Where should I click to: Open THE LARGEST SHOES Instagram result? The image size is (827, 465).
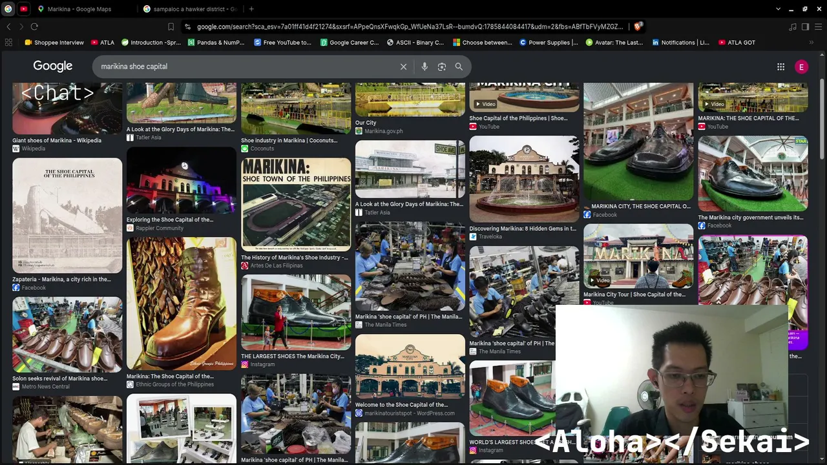coord(293,356)
